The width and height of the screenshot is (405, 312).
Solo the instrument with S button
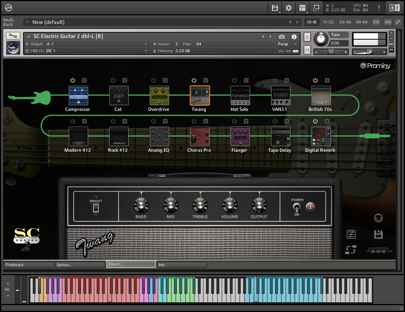click(307, 37)
